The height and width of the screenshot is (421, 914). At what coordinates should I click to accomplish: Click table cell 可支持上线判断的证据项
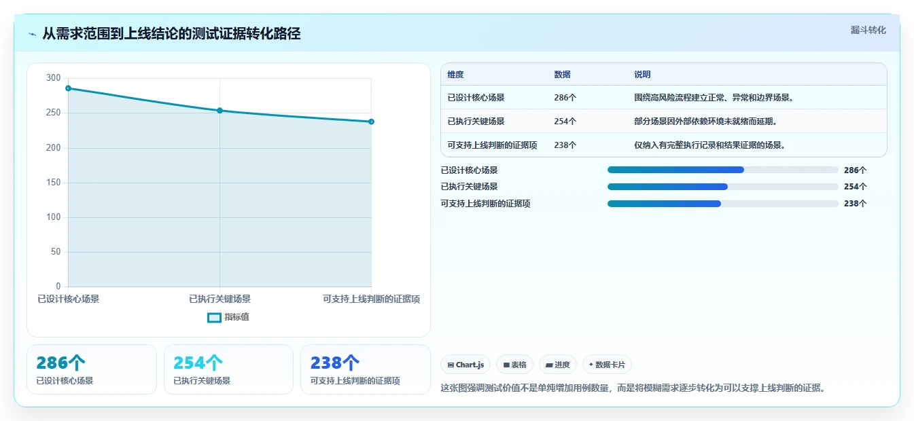click(492, 145)
